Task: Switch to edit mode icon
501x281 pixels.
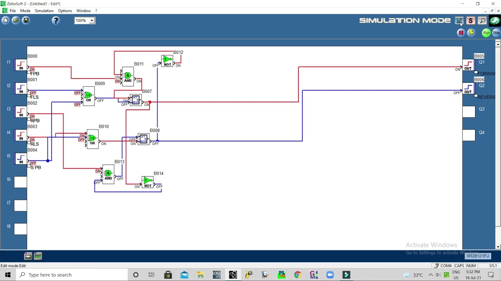Action: pos(459,21)
